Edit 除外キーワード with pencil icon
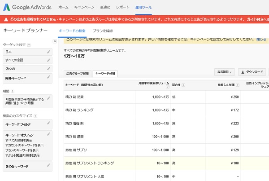The height and width of the screenshot is (181, 269). 49,77
